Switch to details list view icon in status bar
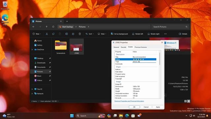Screen dimensions: 211x119 (185, 101)
